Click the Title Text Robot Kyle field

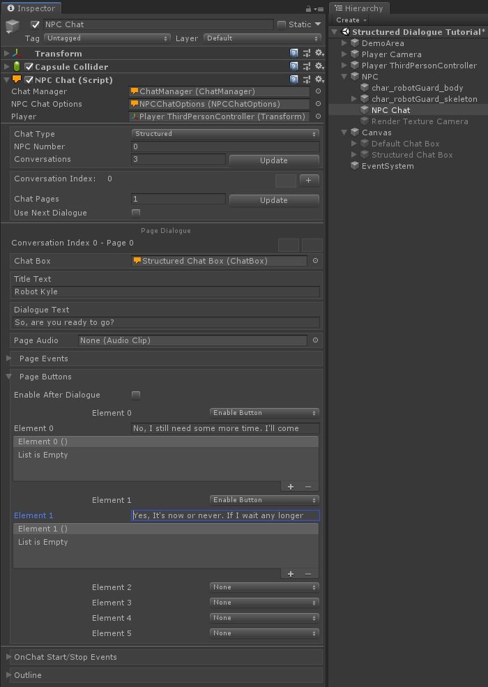pos(166,292)
